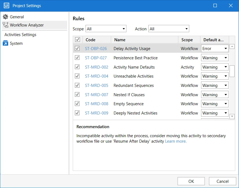Toggle the ST-MRD-008 rule checkbox
This screenshot has height=188, width=239.
77,104
